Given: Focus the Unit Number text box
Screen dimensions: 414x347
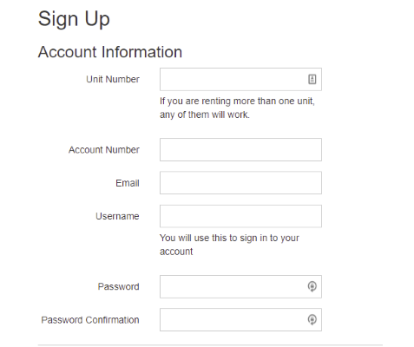Looking at the screenshot, I should [x=240, y=79].
